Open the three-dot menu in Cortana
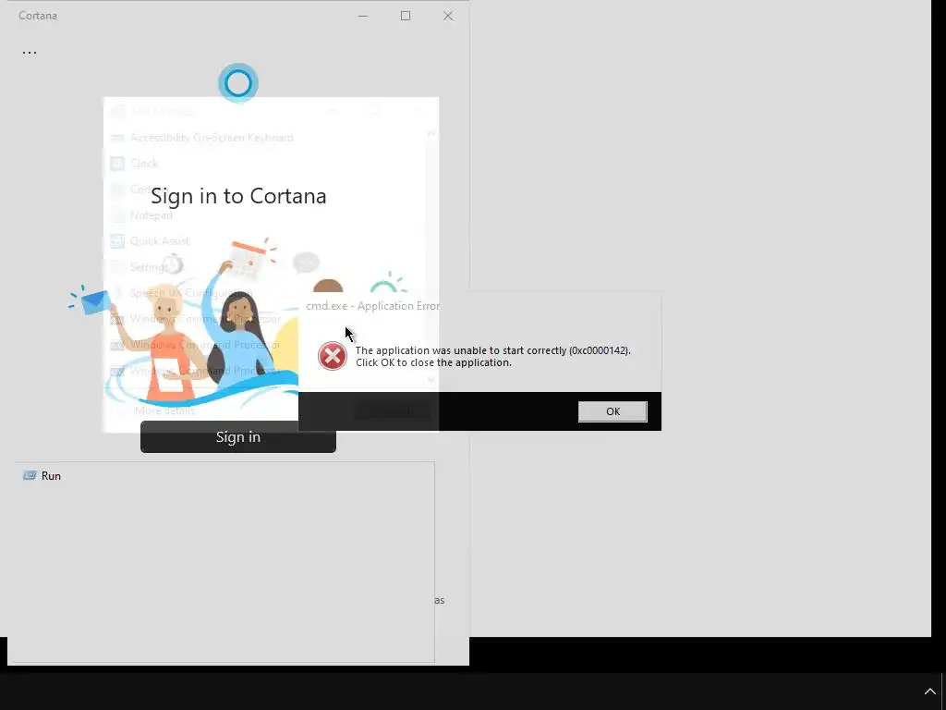This screenshot has width=946, height=710. coord(29,53)
